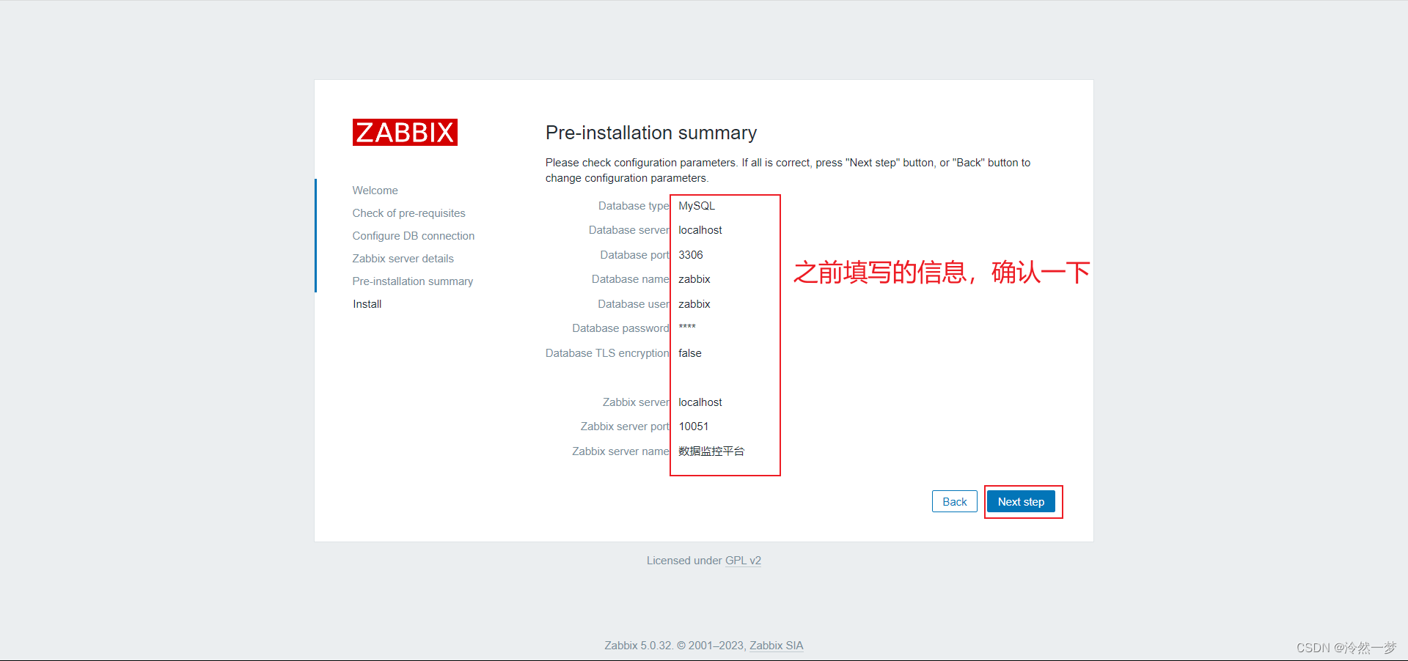Click the Zabbix server port label

coord(625,426)
